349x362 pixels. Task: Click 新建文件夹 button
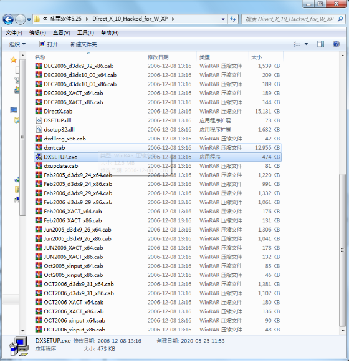click(x=84, y=44)
